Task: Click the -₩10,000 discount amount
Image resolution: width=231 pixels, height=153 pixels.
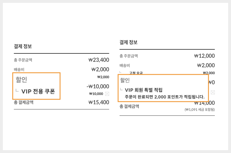Action: [x=98, y=86]
